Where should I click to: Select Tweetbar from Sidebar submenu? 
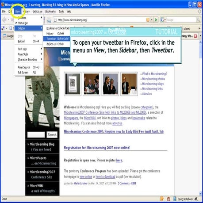(57, 39)
